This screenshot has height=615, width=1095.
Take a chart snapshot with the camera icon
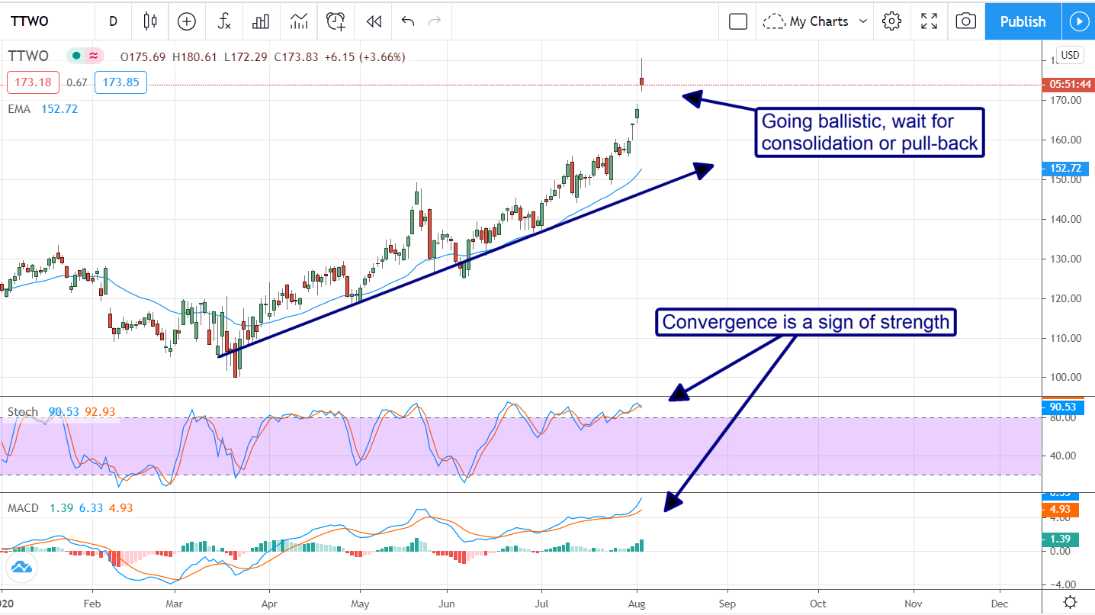pyautogui.click(x=965, y=21)
